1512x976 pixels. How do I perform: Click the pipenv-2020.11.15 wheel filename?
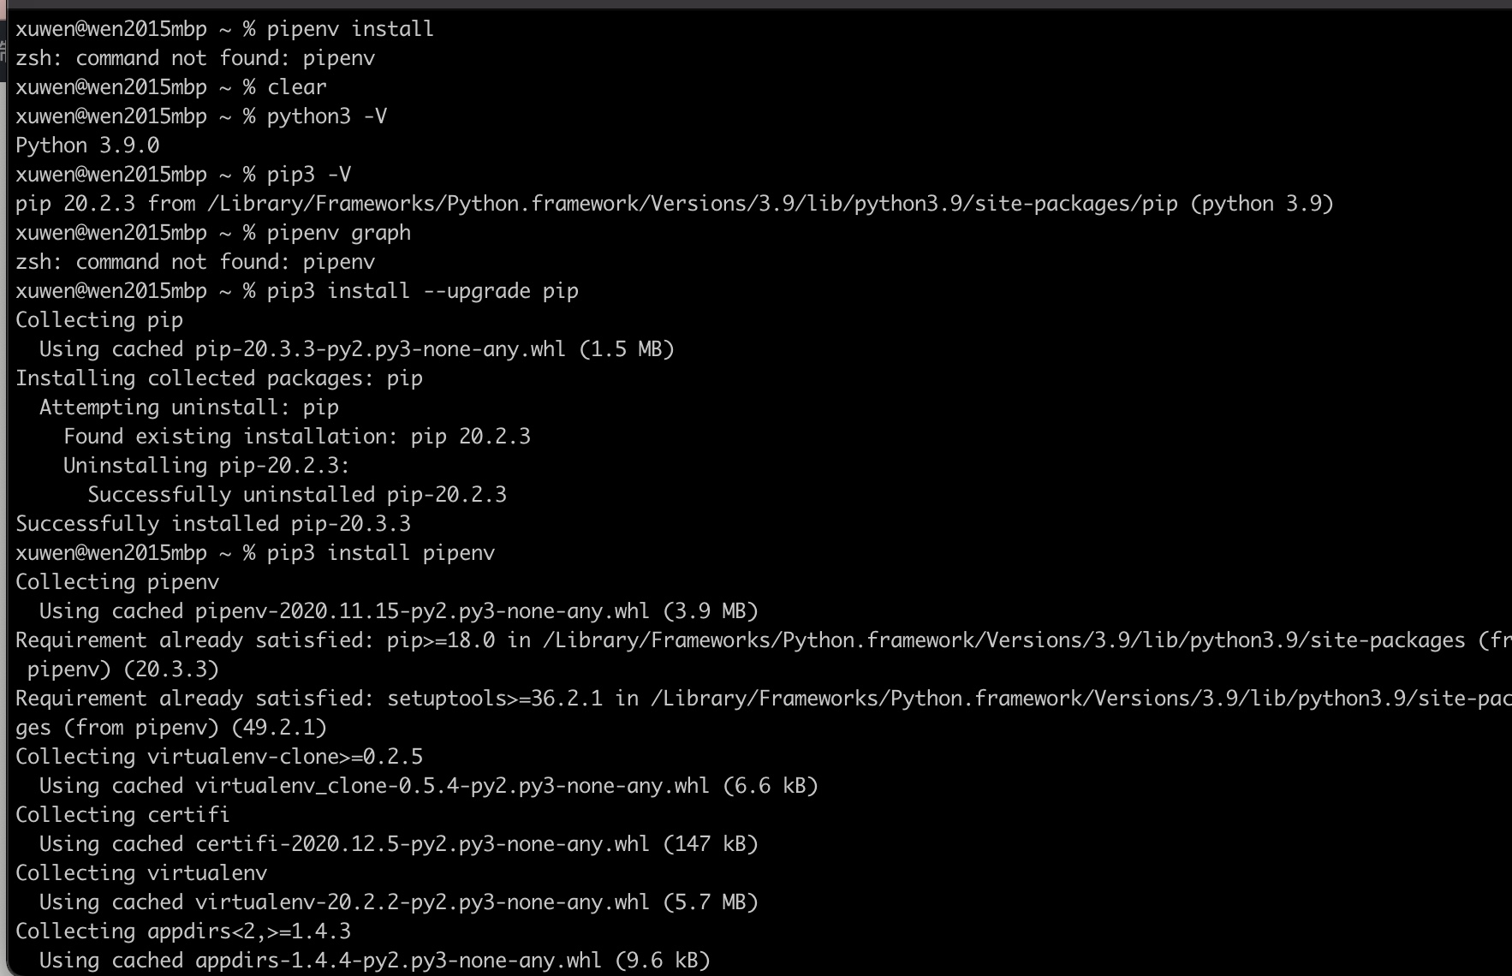422,611
